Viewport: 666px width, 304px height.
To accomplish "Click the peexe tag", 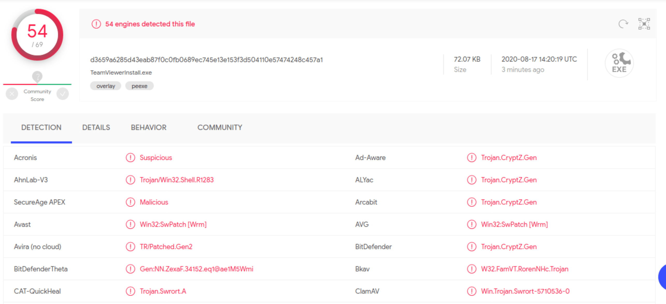I will tap(139, 86).
